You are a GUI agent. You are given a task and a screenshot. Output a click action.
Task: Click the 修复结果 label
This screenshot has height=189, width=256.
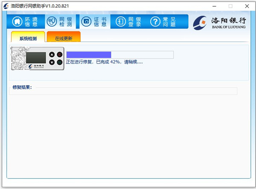pos(22,87)
